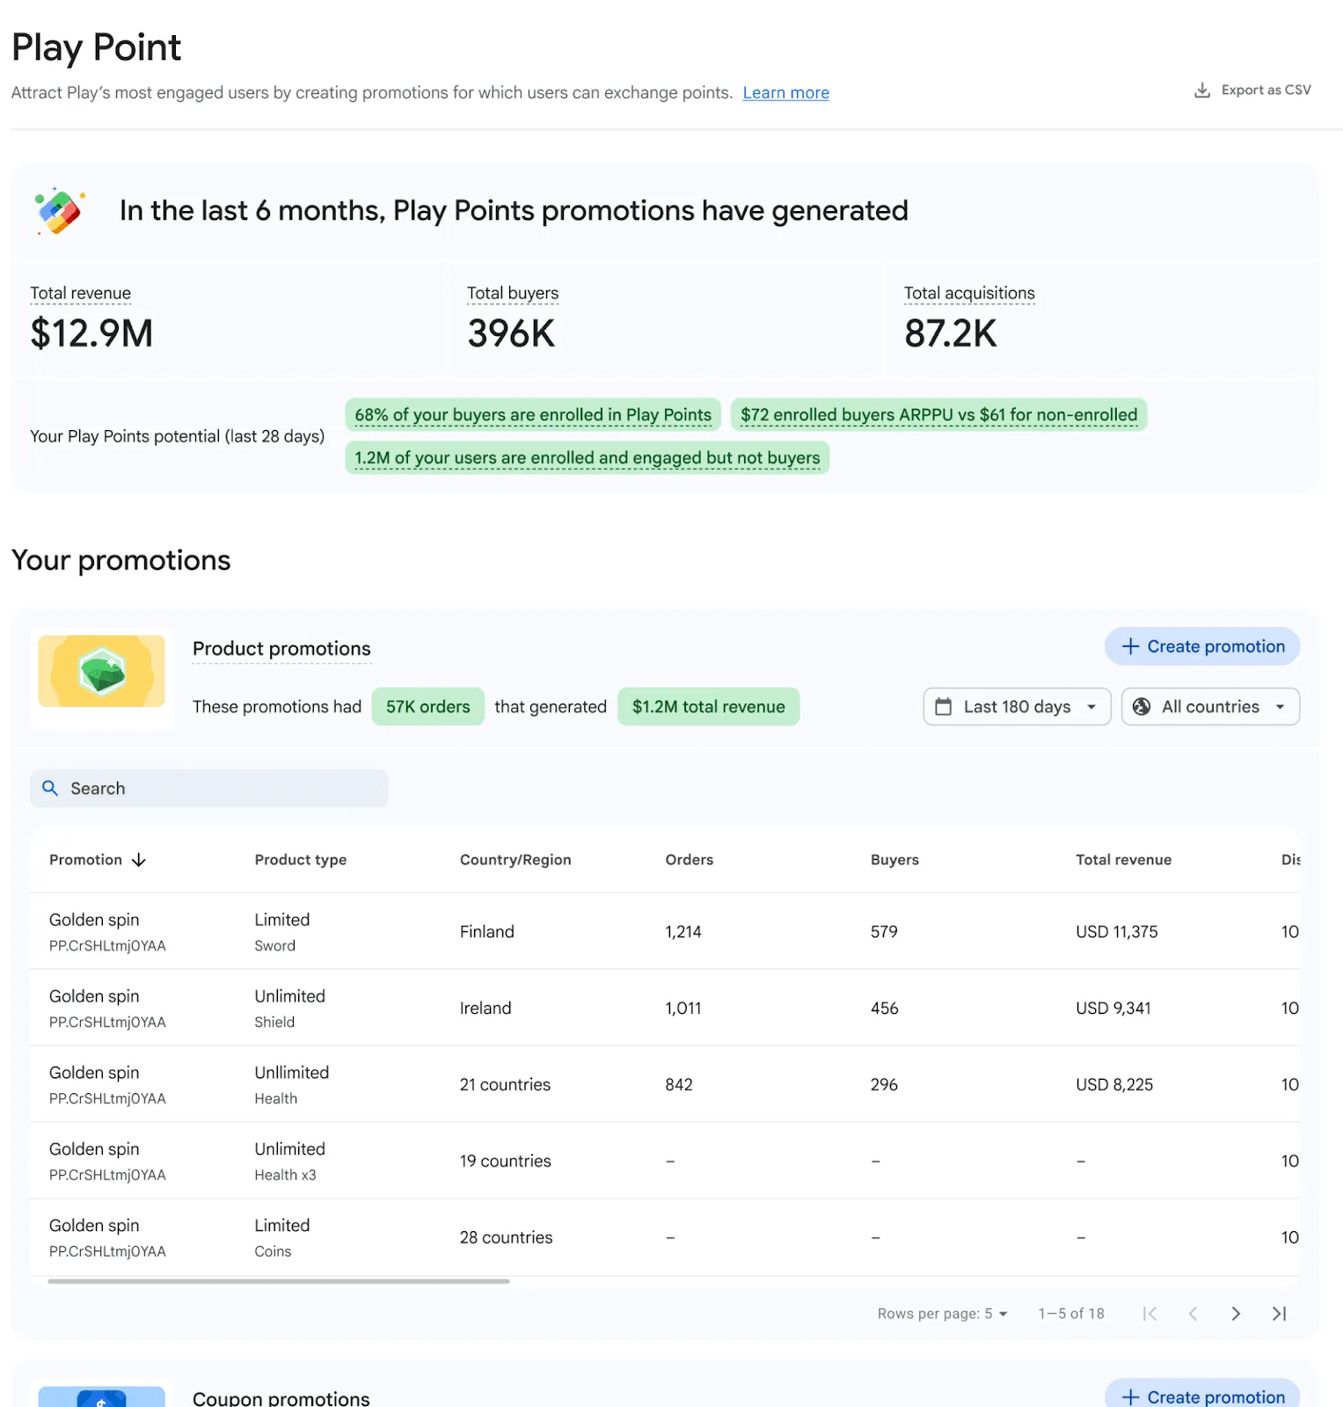Focus the promotions Search field
The image size is (1343, 1407).
[220, 789]
